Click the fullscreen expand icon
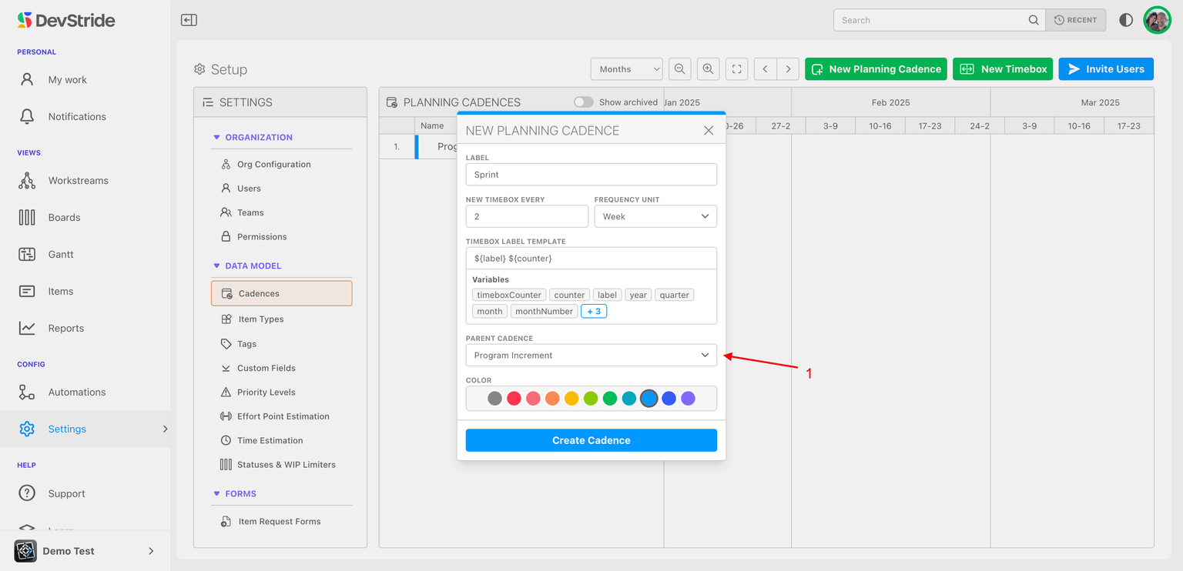 coord(737,69)
